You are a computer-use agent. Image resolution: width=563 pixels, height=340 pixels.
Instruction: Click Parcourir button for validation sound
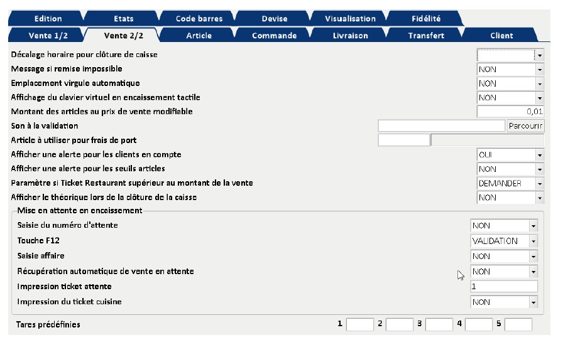coord(525,126)
